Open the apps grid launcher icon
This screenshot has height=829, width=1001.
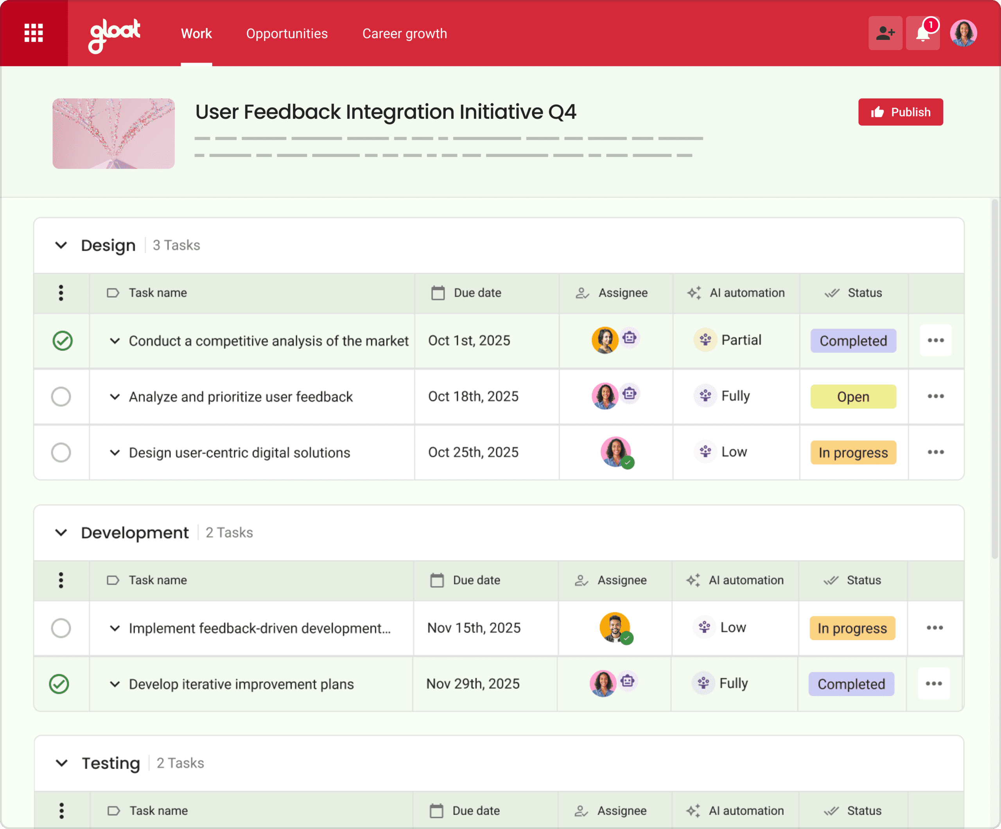point(33,33)
